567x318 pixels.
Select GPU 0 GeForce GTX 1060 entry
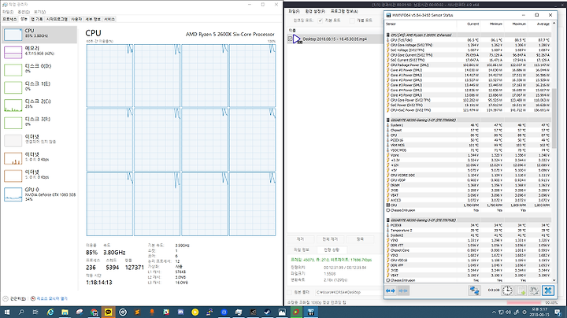(x=39, y=194)
